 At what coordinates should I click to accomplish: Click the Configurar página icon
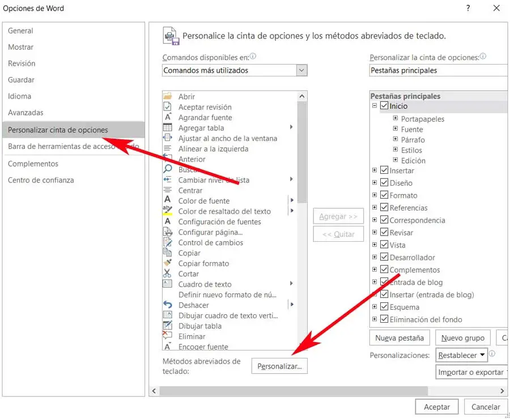point(167,232)
